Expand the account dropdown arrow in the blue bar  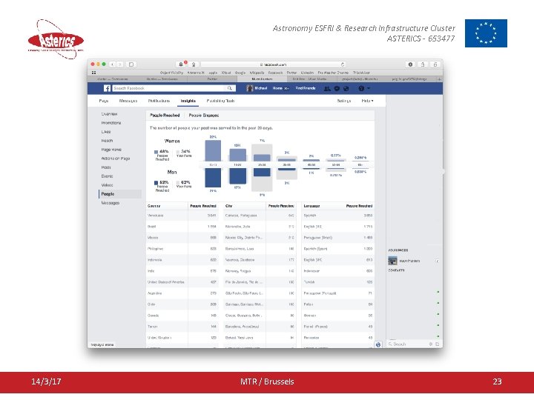[369, 88]
